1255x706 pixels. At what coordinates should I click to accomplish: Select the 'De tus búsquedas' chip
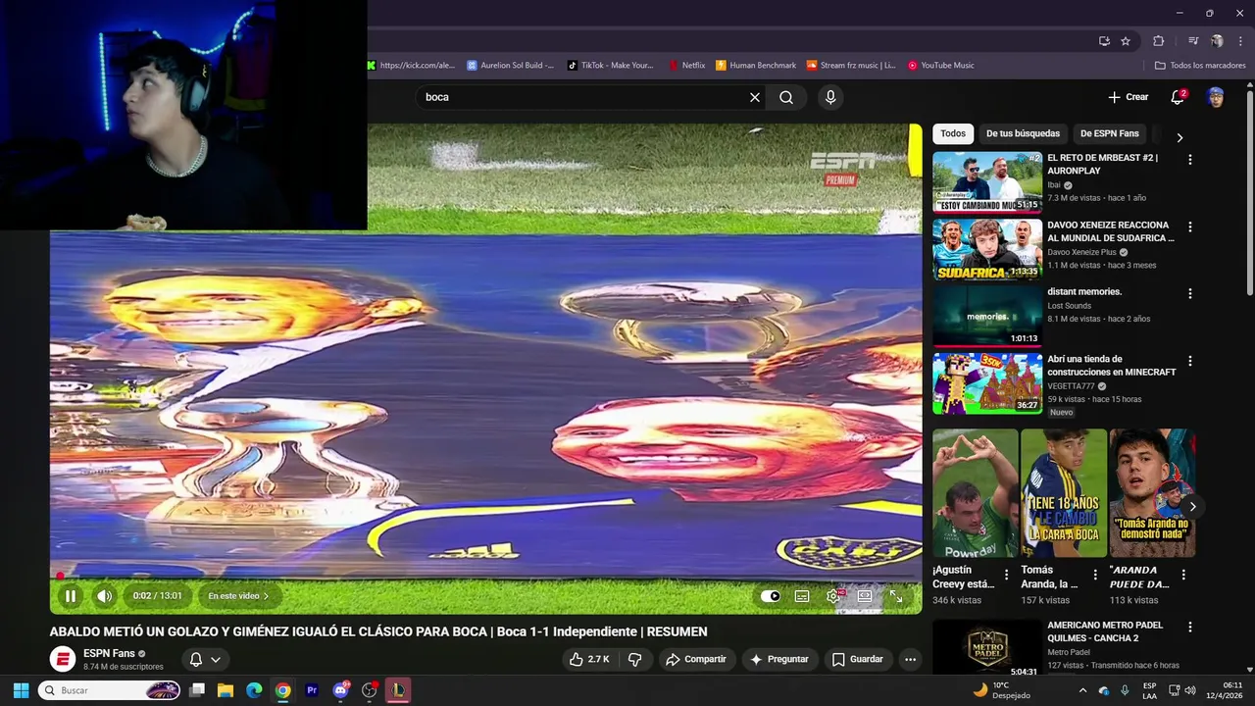pyautogui.click(x=1023, y=133)
